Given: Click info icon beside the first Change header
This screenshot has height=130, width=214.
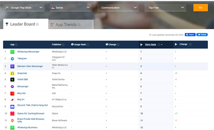Looking at the screenshot, I should click(118, 45).
